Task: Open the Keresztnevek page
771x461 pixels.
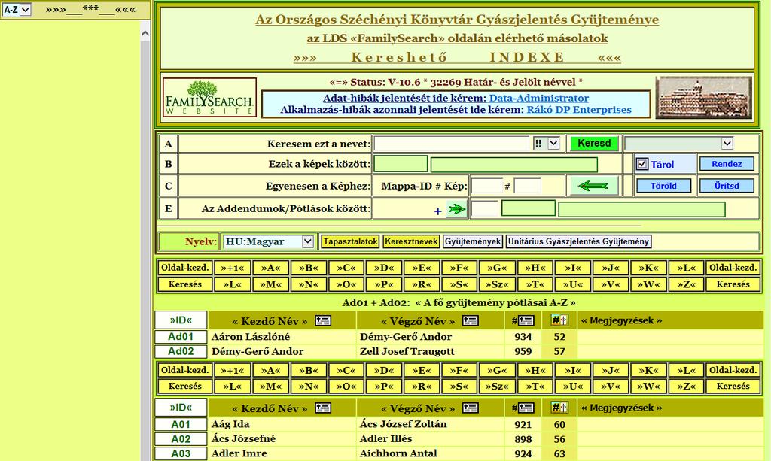Action: tap(411, 241)
